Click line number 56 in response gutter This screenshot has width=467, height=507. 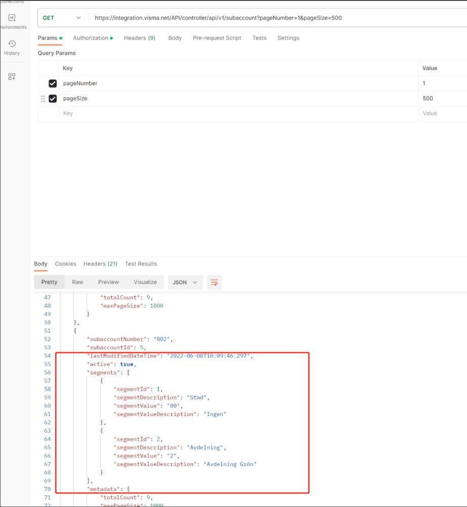[48, 373]
